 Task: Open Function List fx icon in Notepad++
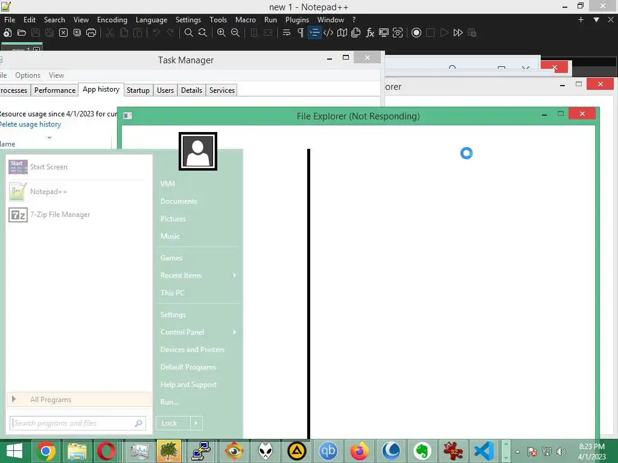tap(370, 33)
